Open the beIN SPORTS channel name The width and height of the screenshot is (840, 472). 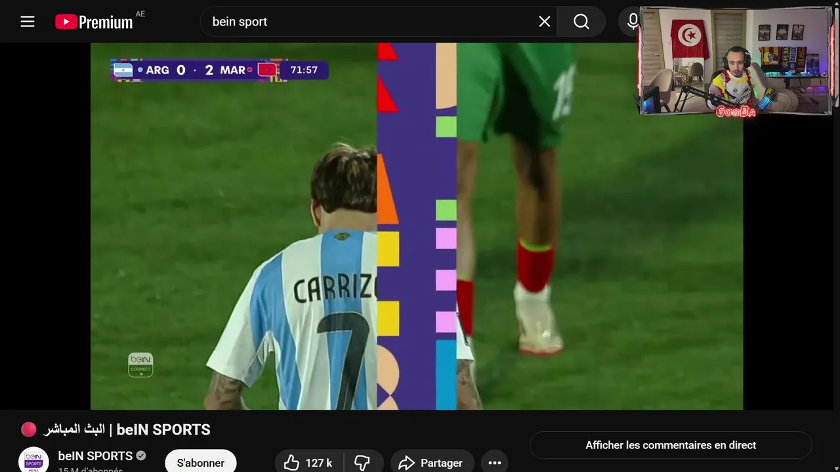click(x=95, y=456)
